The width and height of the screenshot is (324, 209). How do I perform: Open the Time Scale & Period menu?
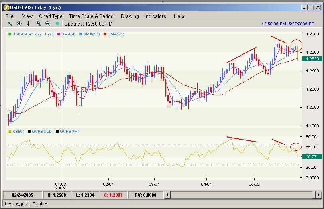(91, 16)
